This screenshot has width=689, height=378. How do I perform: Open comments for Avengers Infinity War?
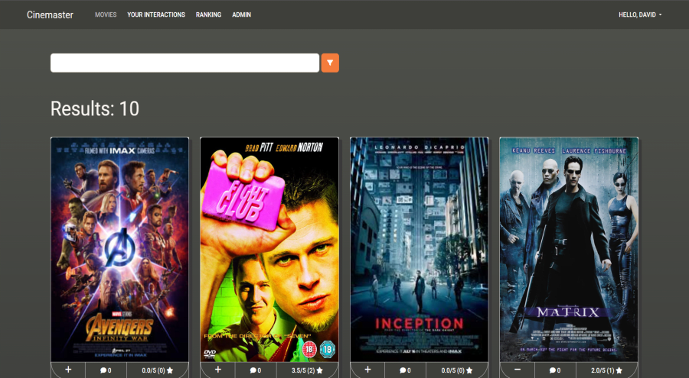click(106, 370)
